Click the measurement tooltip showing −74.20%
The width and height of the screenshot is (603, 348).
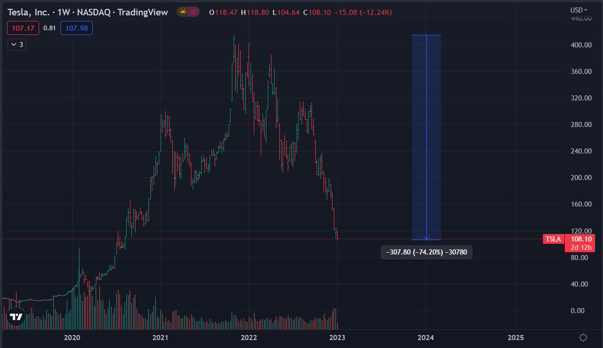click(x=426, y=252)
